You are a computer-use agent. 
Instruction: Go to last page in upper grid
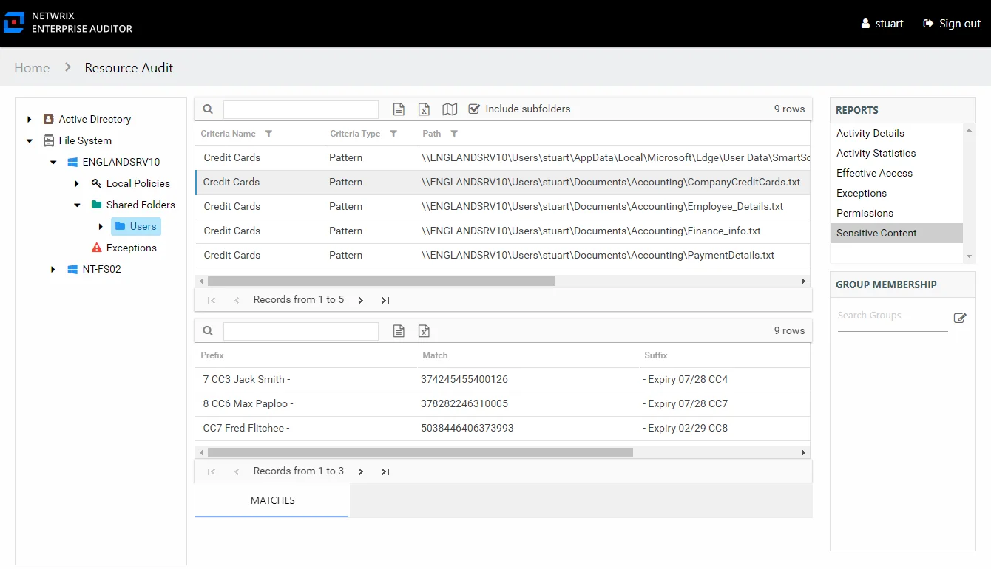click(385, 300)
